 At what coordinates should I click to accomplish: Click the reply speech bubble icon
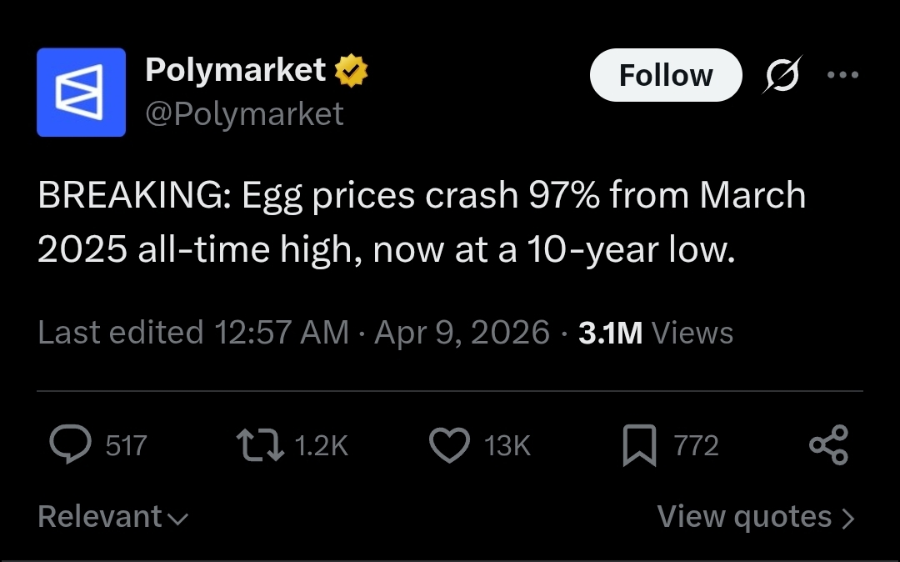click(x=70, y=444)
